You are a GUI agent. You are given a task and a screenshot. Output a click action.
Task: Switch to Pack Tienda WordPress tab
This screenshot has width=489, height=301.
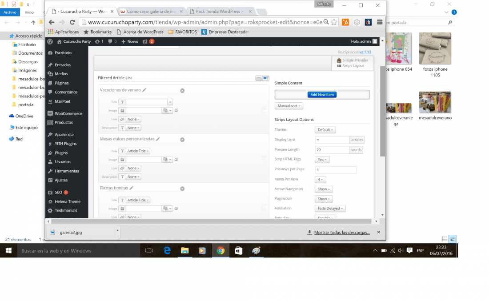[x=221, y=12]
